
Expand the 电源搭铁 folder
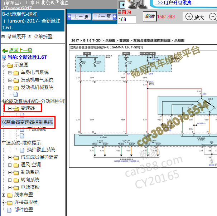point(10,187)
